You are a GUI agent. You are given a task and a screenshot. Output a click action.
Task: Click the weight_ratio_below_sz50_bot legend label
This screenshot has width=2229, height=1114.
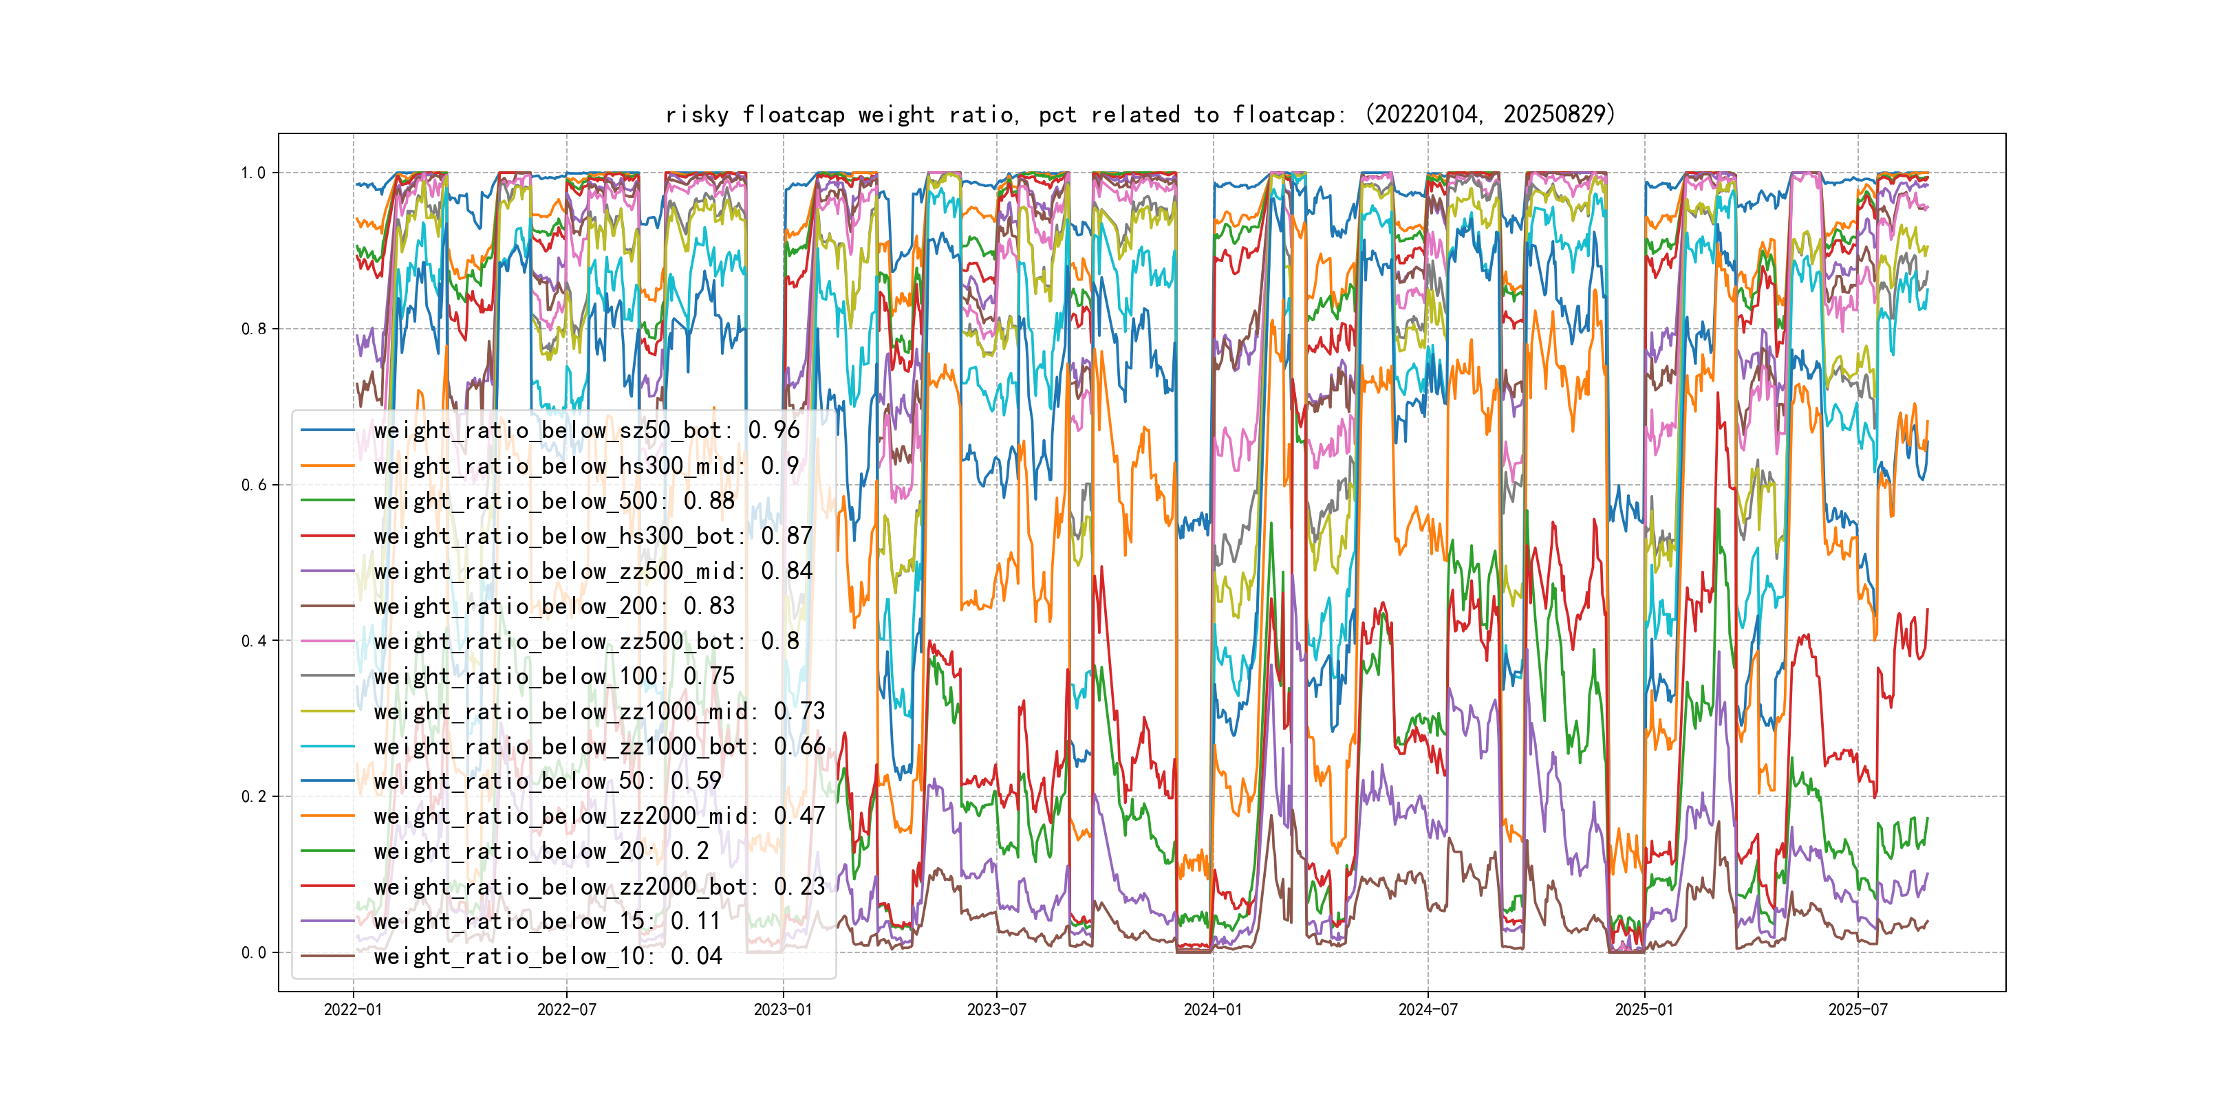(586, 430)
